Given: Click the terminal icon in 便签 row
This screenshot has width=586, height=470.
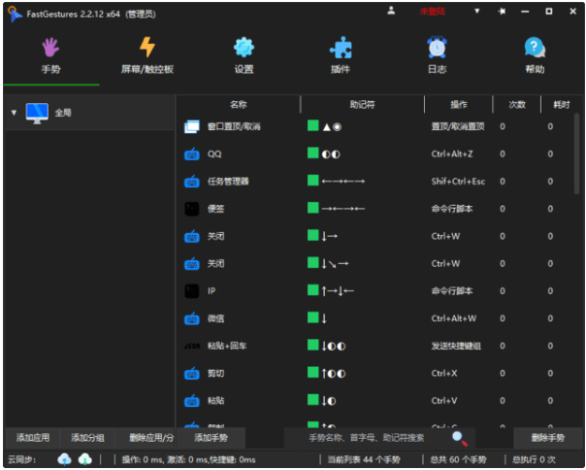Looking at the screenshot, I should [192, 209].
